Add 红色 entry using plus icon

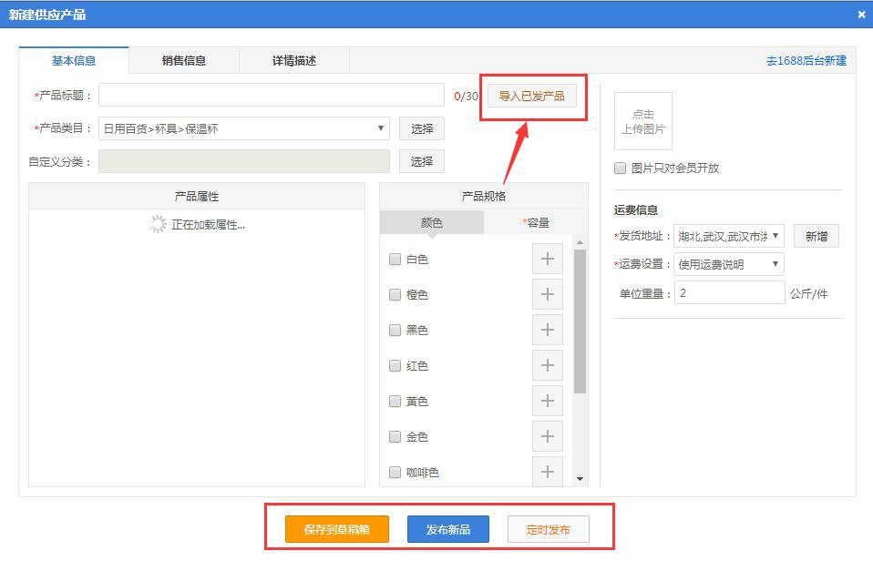pyautogui.click(x=548, y=366)
